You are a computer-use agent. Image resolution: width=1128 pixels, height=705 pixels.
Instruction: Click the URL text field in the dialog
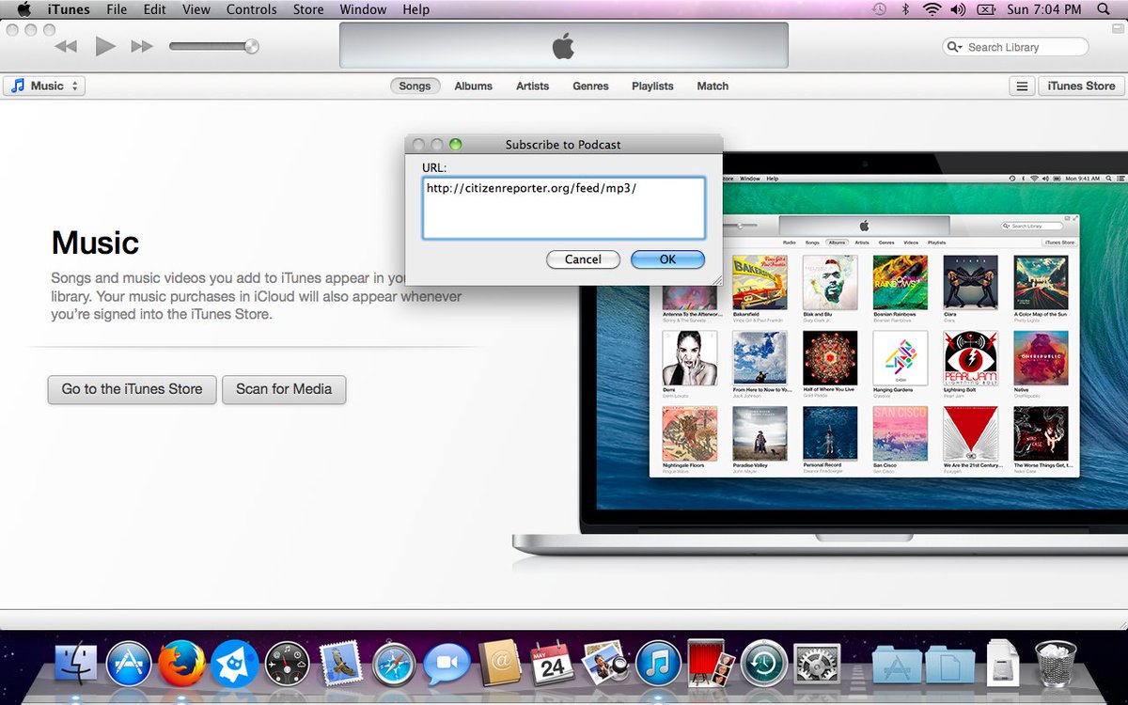pos(563,208)
